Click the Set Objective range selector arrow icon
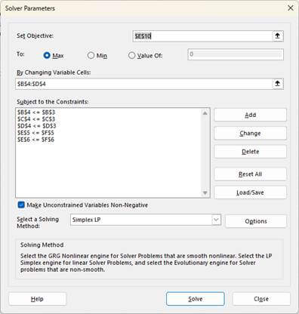The width and height of the screenshot is (299, 314). tap(277, 36)
